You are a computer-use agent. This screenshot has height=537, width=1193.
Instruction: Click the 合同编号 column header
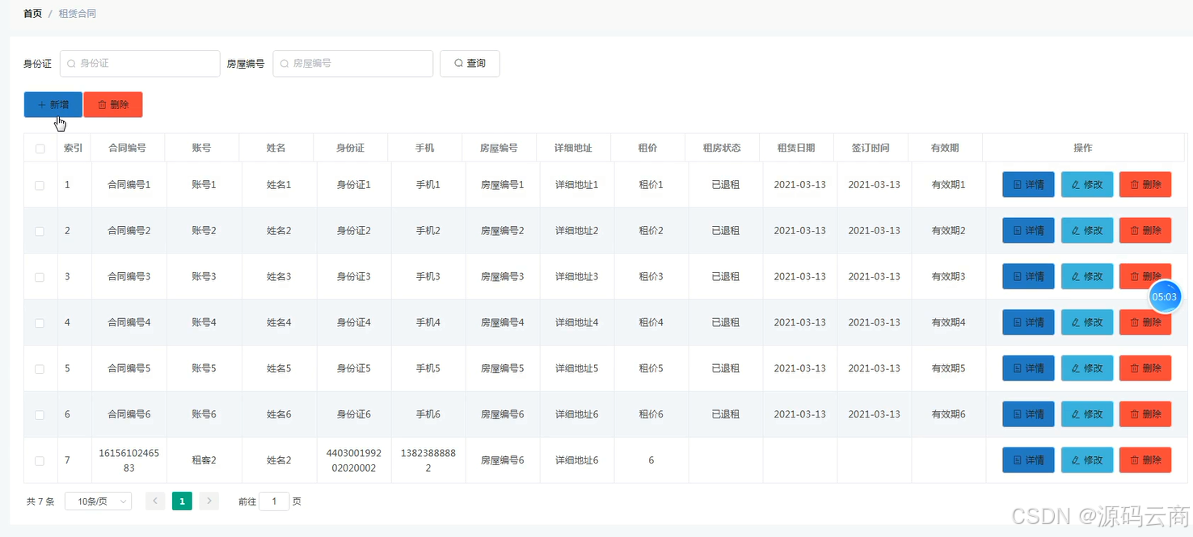click(128, 148)
